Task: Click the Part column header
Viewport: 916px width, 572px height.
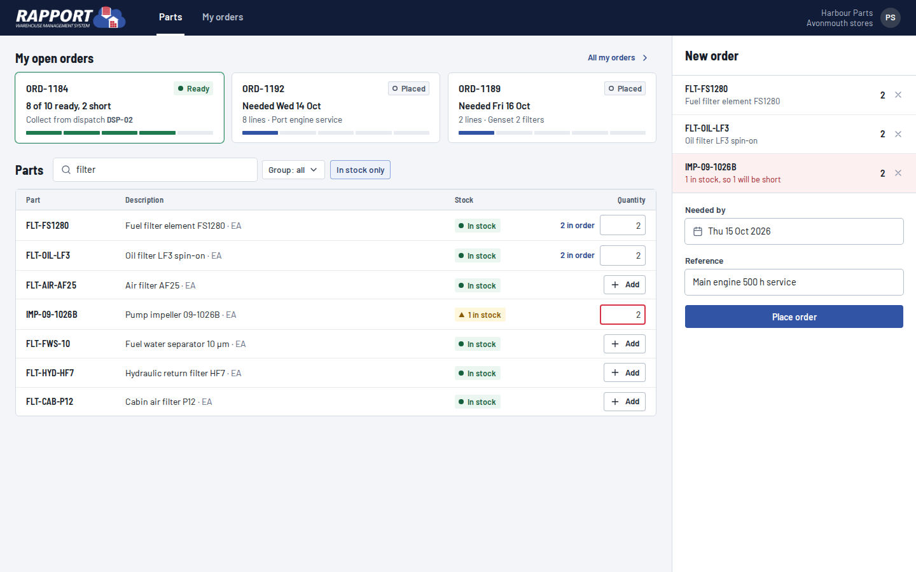Action: (x=33, y=200)
